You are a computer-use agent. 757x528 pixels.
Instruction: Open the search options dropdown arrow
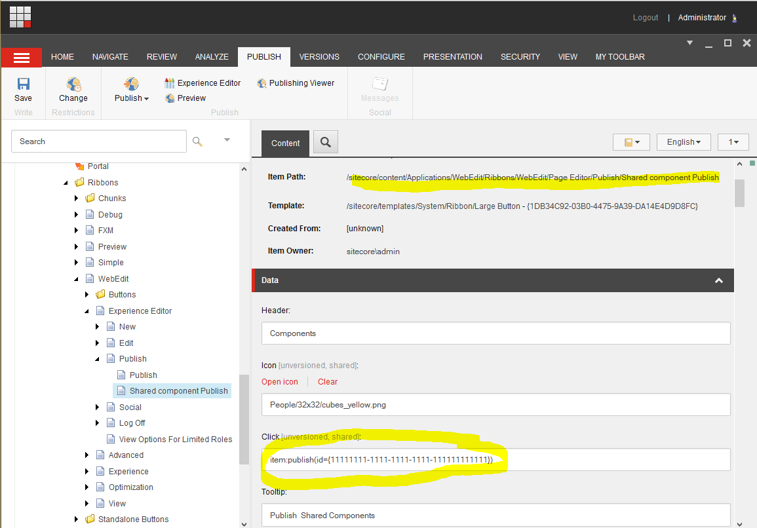(x=227, y=140)
